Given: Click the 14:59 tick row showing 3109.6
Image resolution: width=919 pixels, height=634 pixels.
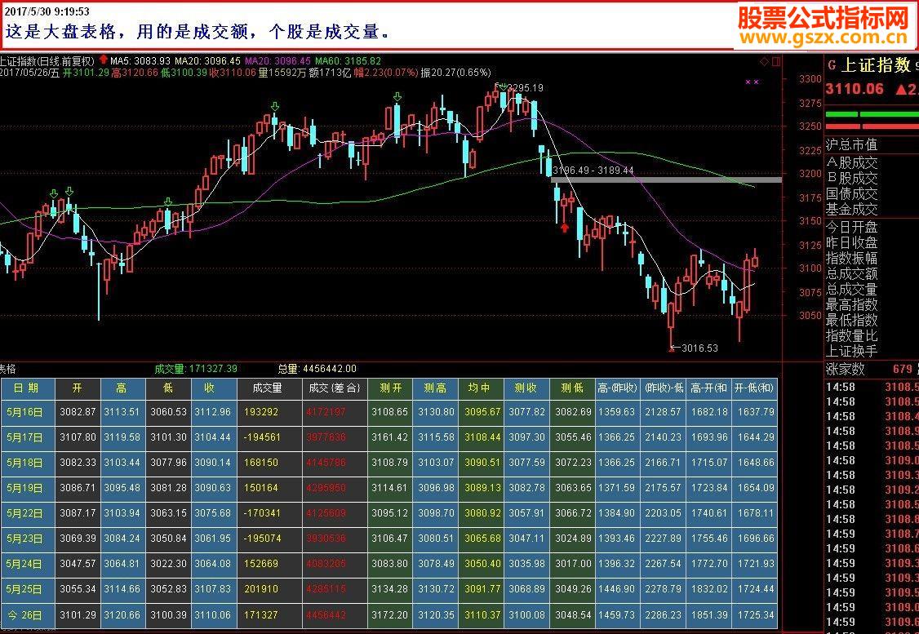Looking at the screenshot, I should click(x=872, y=623).
